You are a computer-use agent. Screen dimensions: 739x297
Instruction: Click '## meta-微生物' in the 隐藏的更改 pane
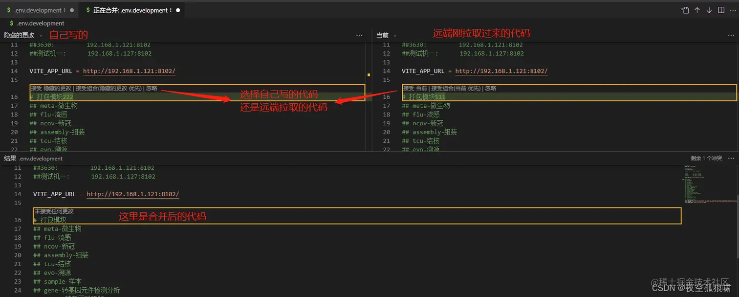point(53,106)
